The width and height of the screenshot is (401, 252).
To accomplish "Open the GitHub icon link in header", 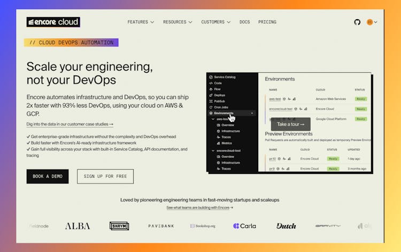I will (357, 22).
